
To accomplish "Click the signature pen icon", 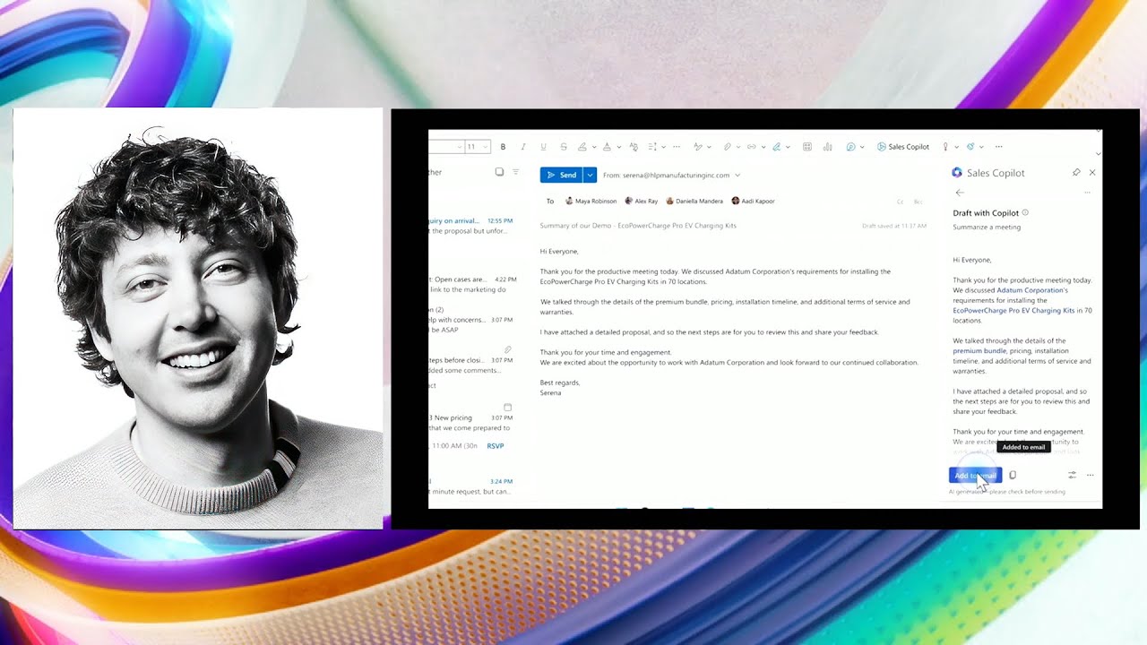I will point(776,147).
